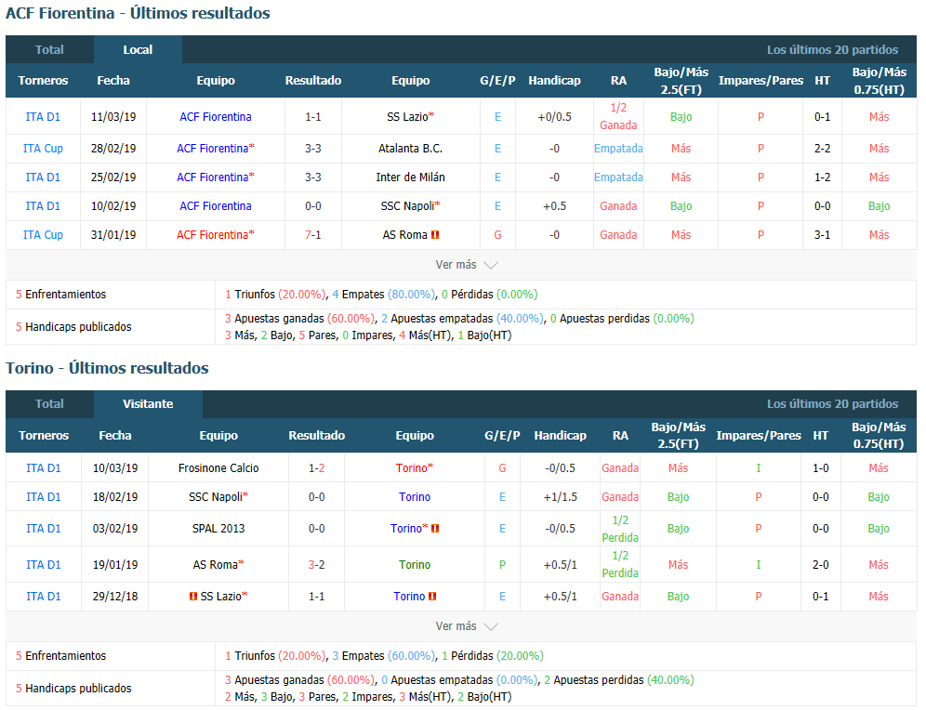Click the 1-1 result in the 11/03/19 row
Screen dimensions: 926x710
coord(313,117)
